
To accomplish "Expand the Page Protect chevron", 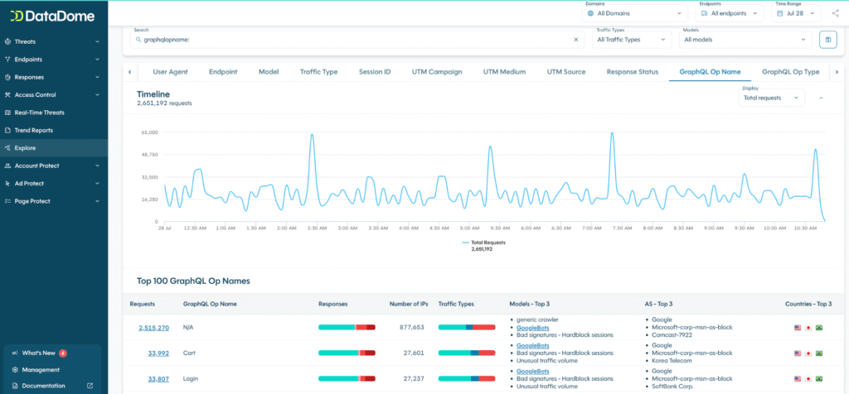I will pyautogui.click(x=98, y=201).
